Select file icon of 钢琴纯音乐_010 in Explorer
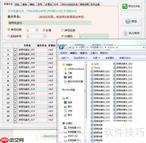Image resolution: width=146 pixels, height=143 pixels. 92,106
